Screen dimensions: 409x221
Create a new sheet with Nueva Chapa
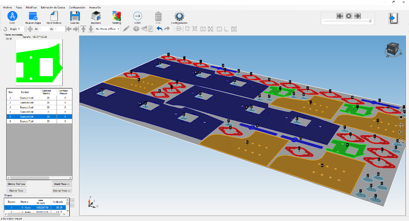pyautogui.click(x=33, y=16)
